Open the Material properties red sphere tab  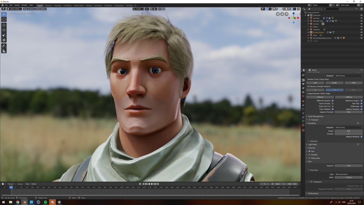303,125
